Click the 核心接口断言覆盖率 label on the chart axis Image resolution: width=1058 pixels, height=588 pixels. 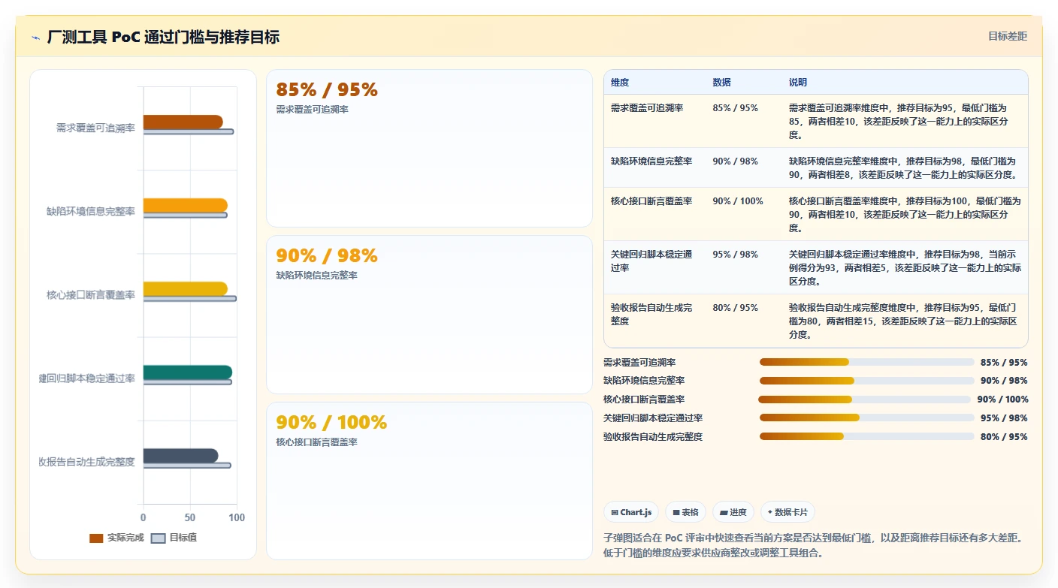pos(91,295)
